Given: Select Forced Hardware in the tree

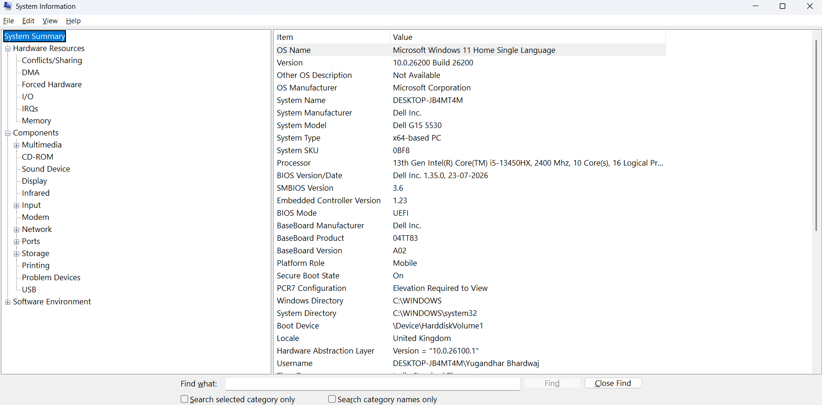Looking at the screenshot, I should [52, 84].
